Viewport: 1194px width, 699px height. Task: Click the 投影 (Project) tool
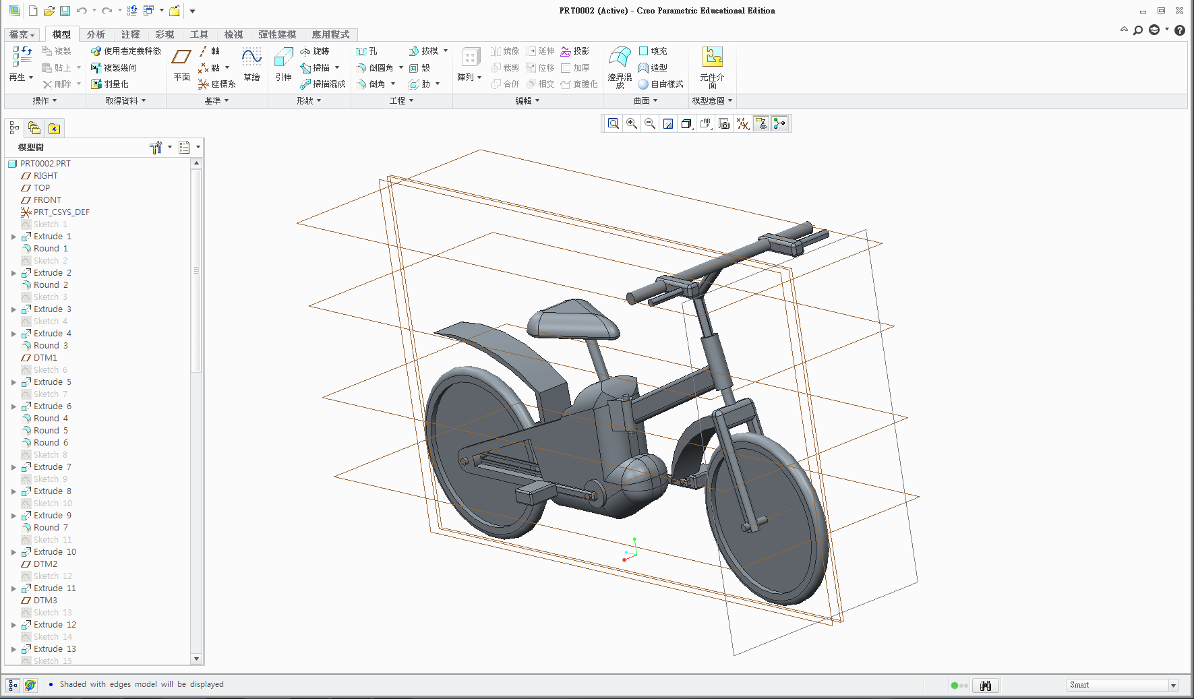tap(575, 51)
